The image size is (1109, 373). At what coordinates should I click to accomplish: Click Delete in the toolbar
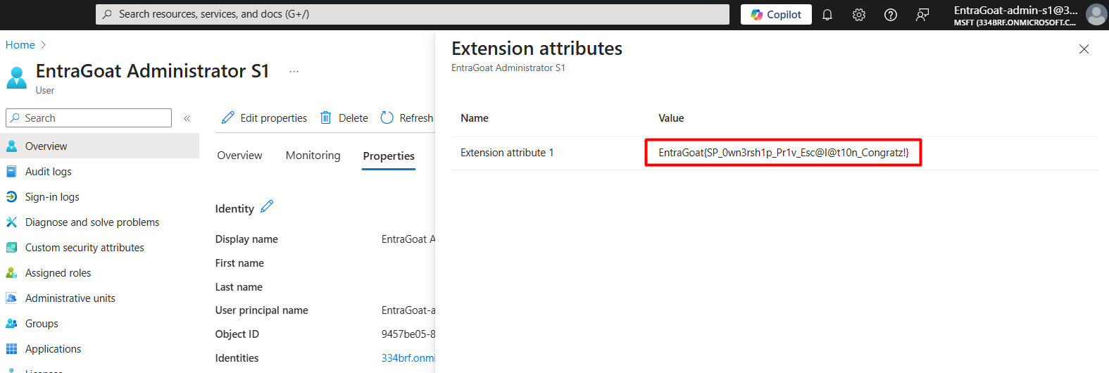344,118
